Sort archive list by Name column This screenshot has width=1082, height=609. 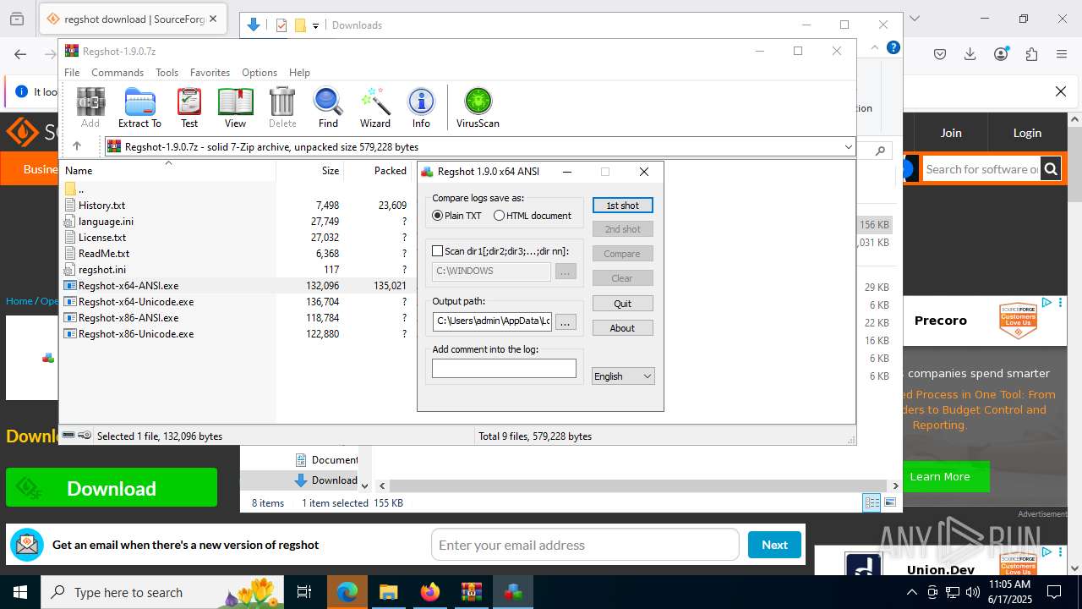(167, 171)
